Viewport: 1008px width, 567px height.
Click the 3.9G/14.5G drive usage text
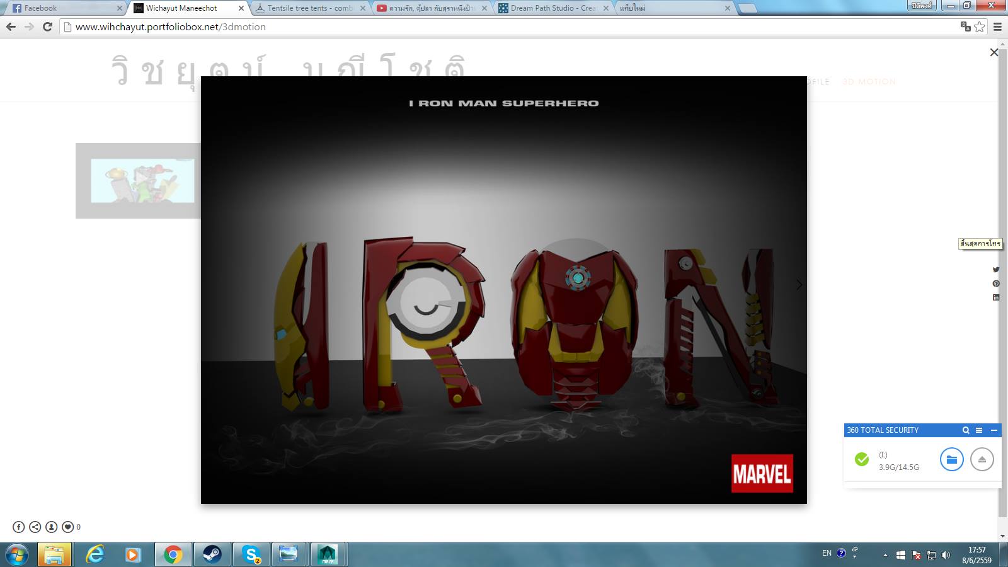(899, 467)
